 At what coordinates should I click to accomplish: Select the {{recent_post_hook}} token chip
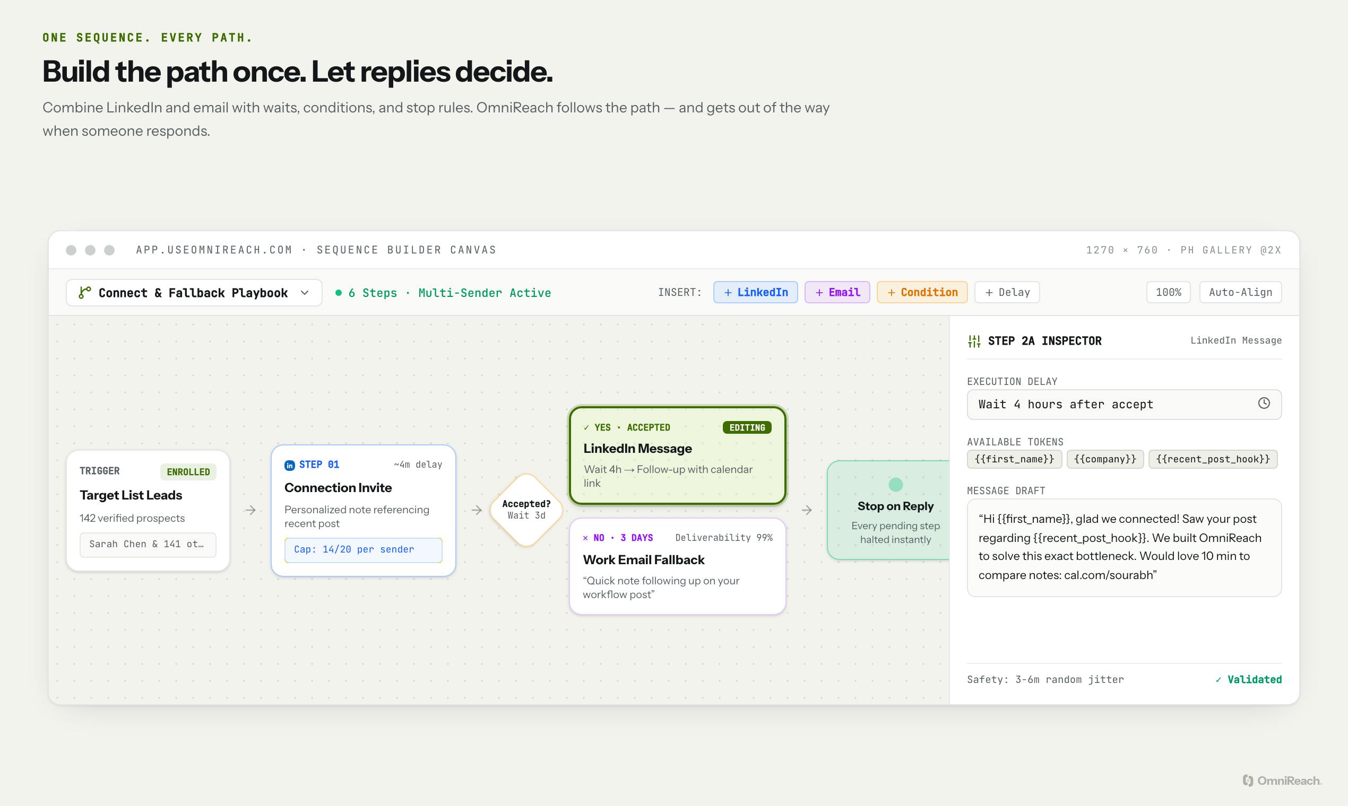point(1213,459)
